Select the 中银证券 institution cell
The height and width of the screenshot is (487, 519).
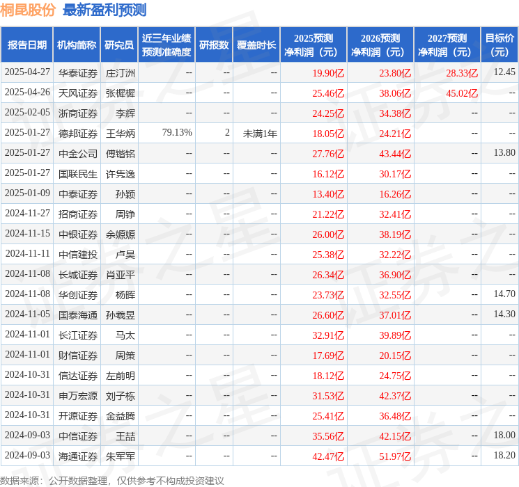coord(78,234)
